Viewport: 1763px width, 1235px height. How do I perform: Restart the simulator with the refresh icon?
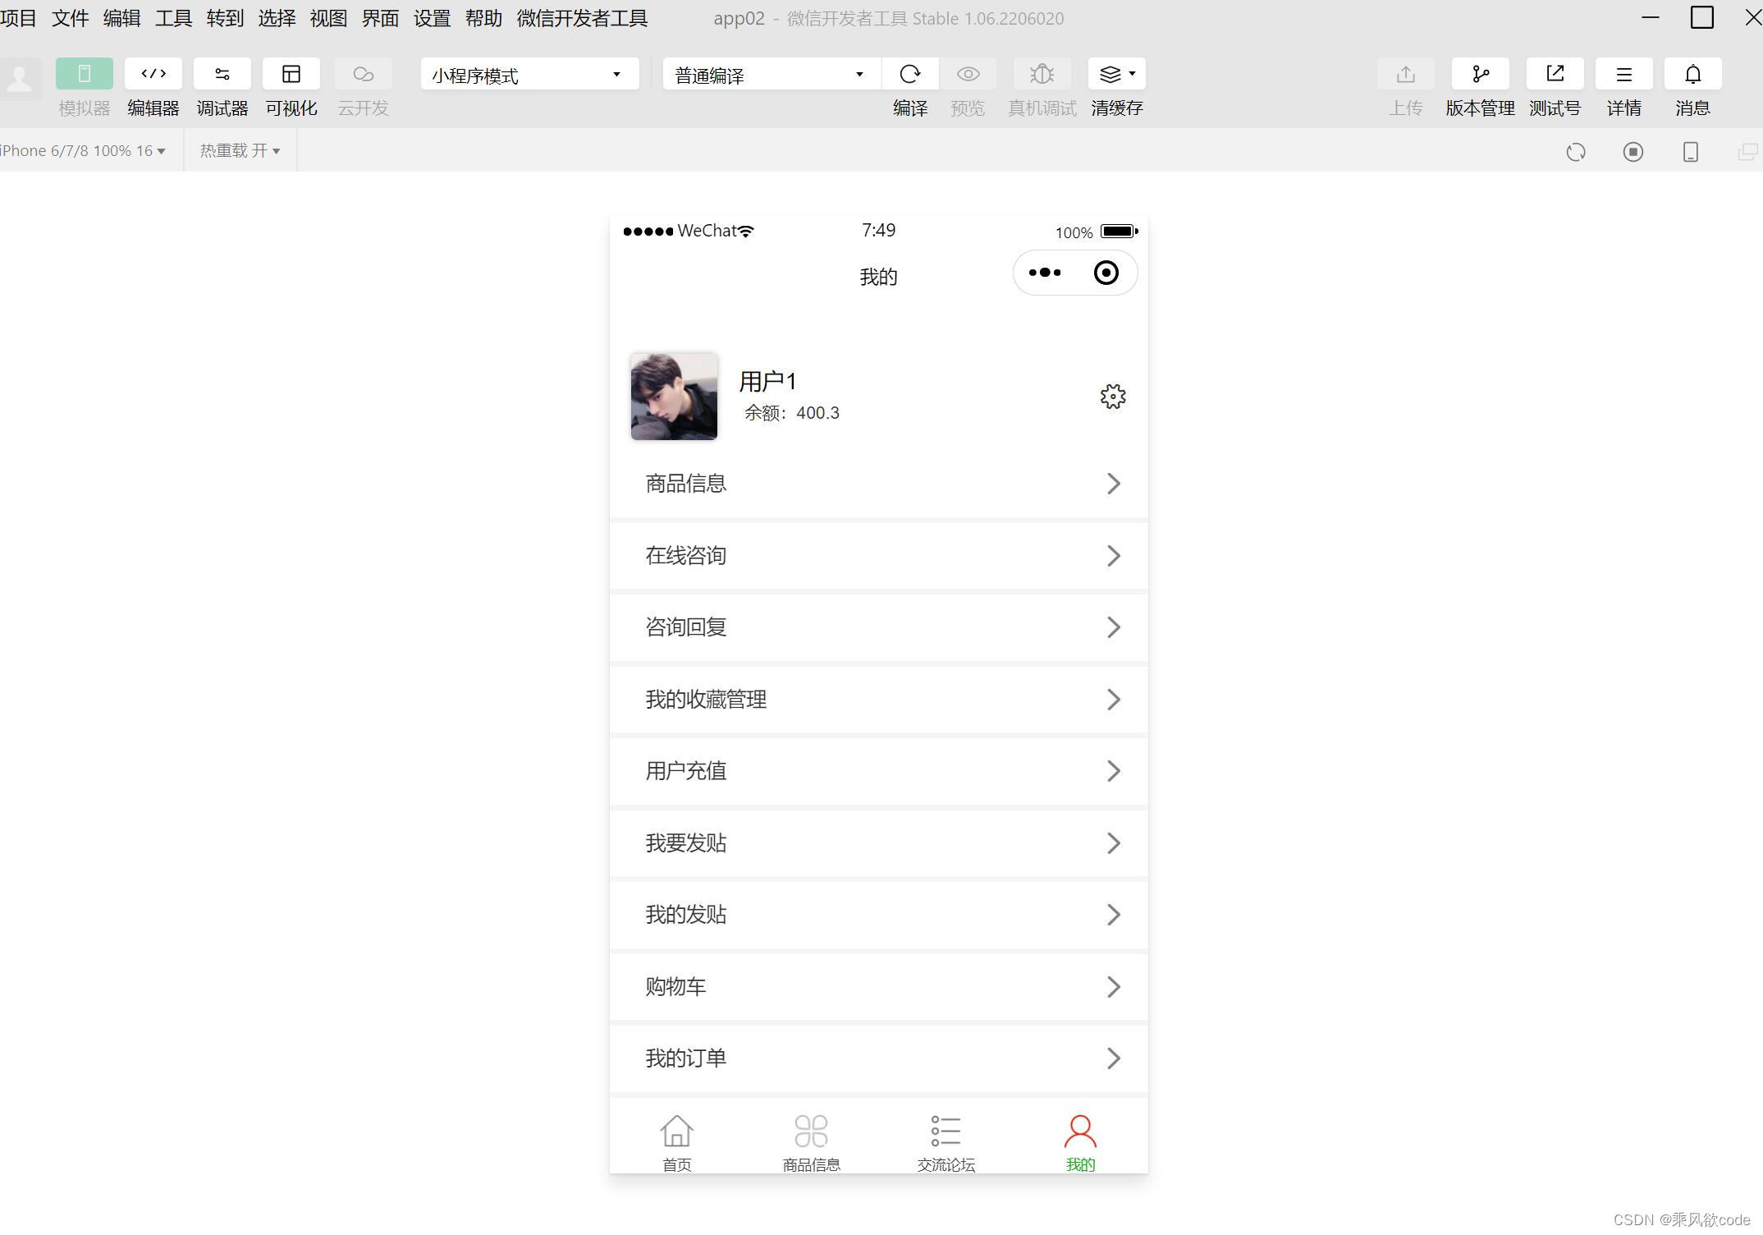[x=1576, y=151]
